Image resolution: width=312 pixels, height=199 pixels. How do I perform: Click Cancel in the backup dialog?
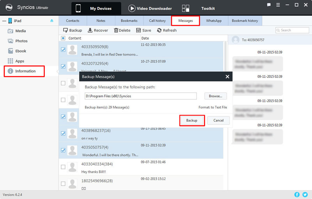click(x=218, y=120)
